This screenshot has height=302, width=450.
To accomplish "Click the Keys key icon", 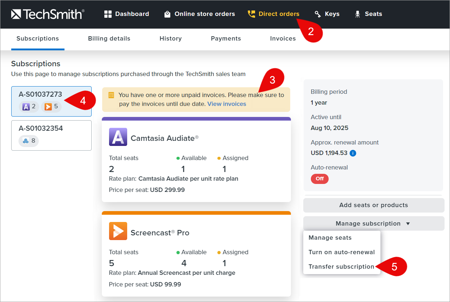I will [318, 14].
